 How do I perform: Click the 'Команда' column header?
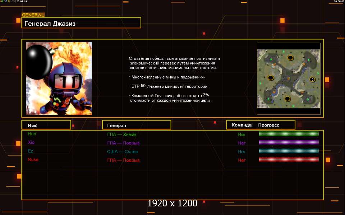pos(241,125)
